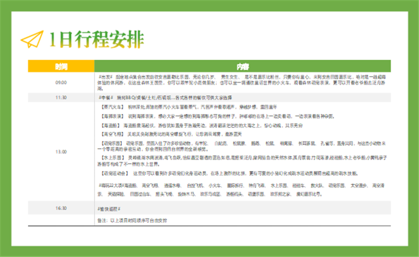This screenshot has width=419, height=257.
Task: Select the orange 时间 header cell
Action: click(61, 66)
